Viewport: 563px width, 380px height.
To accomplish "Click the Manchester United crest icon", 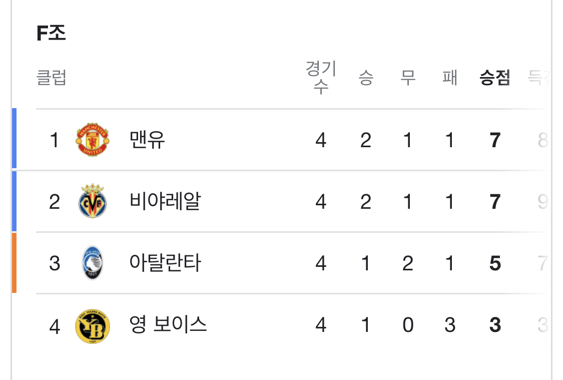I will click(92, 139).
